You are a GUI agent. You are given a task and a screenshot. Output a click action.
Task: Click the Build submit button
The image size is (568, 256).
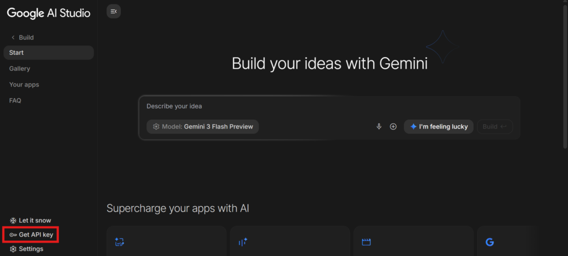tap(494, 127)
